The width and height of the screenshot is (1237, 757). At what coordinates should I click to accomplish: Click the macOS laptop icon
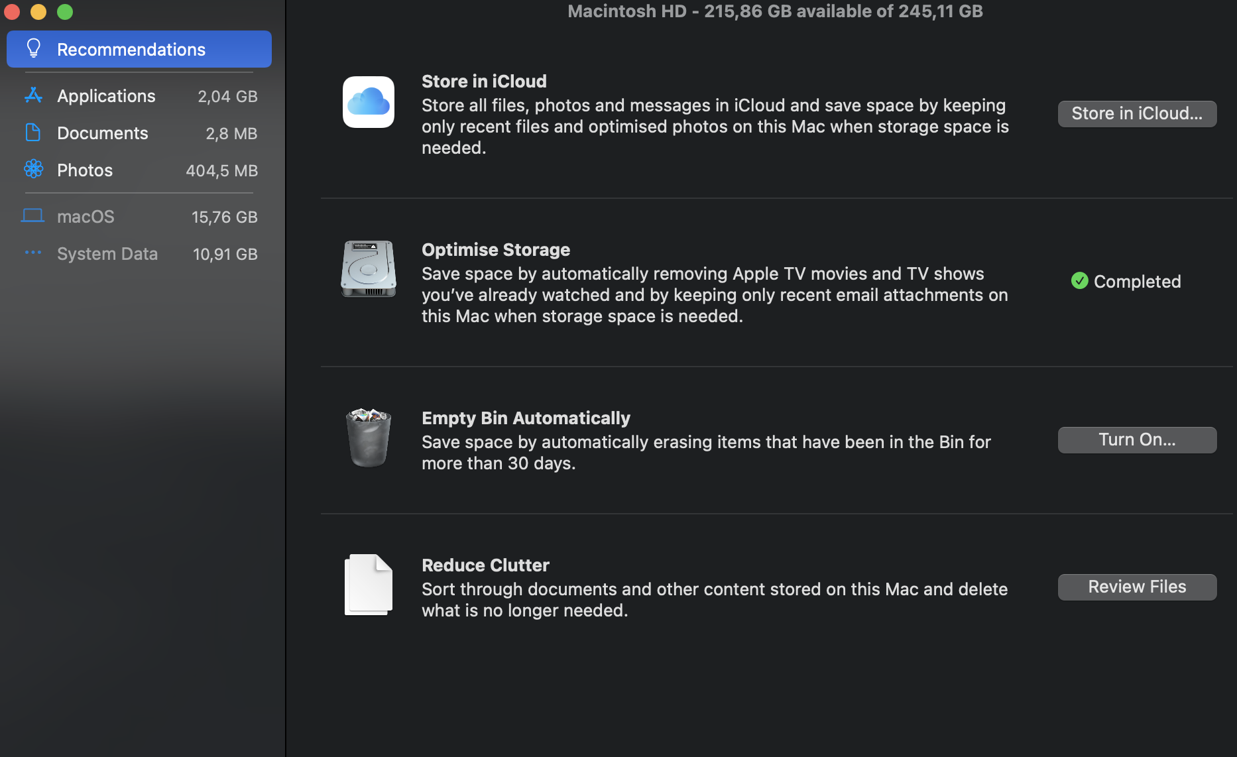pyautogui.click(x=33, y=215)
